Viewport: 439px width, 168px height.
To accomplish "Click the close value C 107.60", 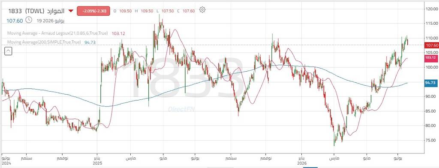I will click(186, 11).
